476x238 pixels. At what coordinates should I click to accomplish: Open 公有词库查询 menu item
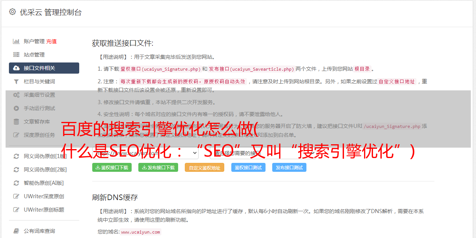39,231
